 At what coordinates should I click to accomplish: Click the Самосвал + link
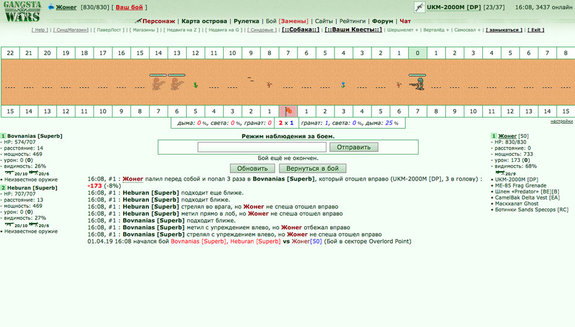pyautogui.click(x=467, y=30)
